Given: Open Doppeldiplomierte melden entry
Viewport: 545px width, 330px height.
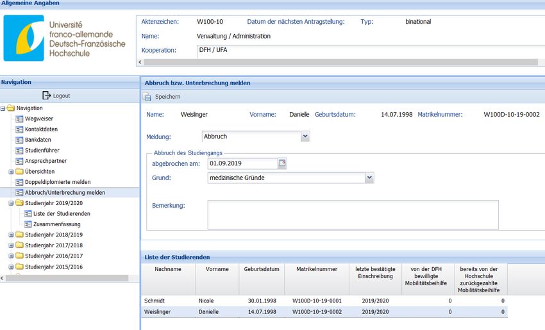Looking at the screenshot, I should point(58,182).
